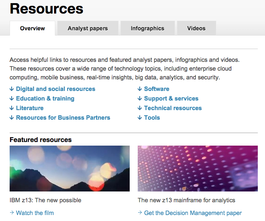
Task: Click the down arrow next to Tools
Action: tap(140, 118)
